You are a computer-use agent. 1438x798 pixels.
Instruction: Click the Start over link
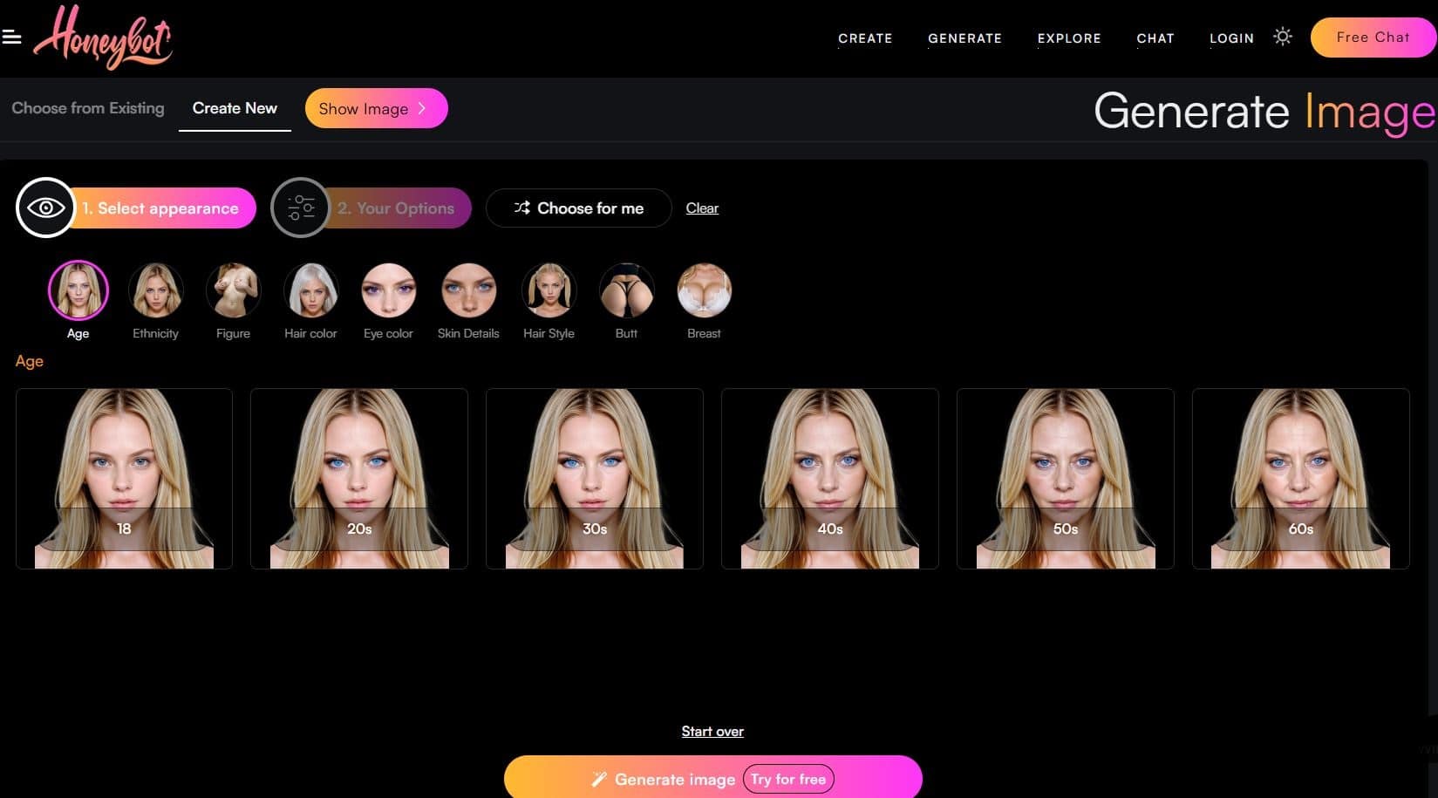[712, 732]
